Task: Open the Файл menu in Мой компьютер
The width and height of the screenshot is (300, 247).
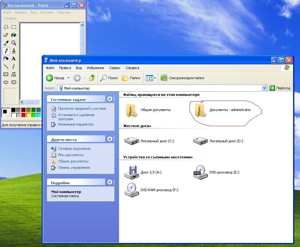Action: [50, 68]
